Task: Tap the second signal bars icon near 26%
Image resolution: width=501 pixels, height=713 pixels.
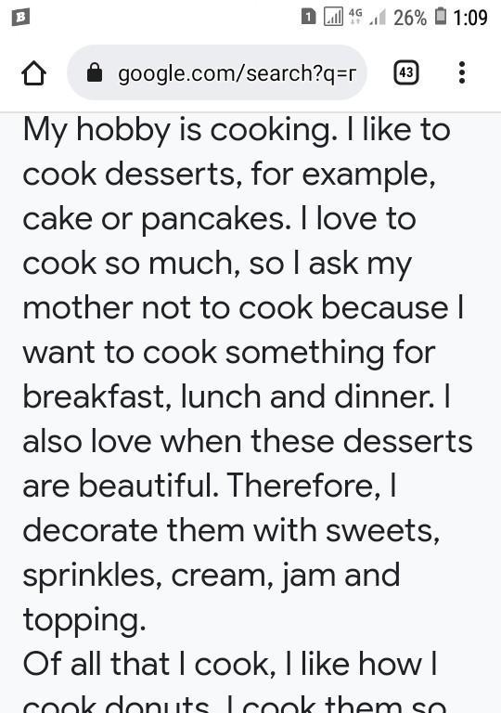Action: tap(379, 18)
